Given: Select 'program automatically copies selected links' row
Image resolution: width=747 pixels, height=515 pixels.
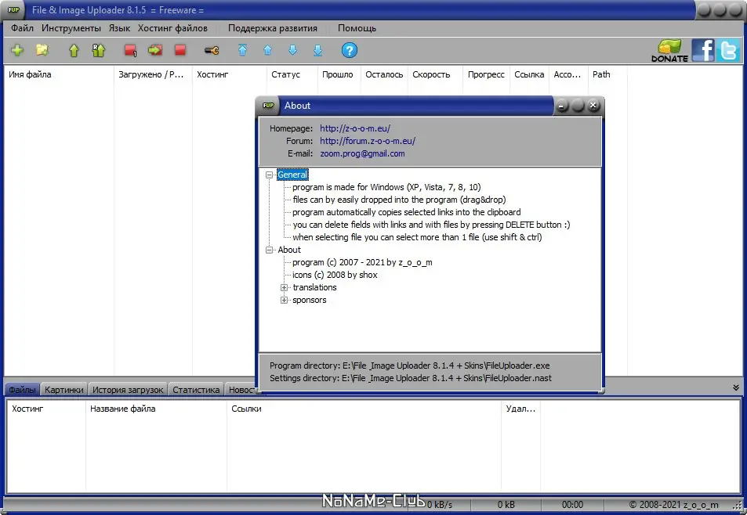Looking at the screenshot, I should (x=406, y=212).
